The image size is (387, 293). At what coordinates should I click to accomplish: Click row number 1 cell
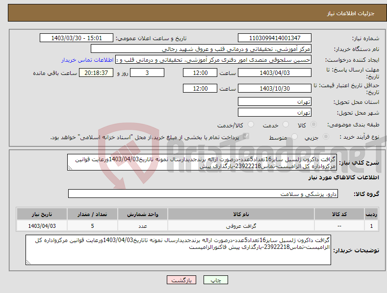[x=371, y=226]
